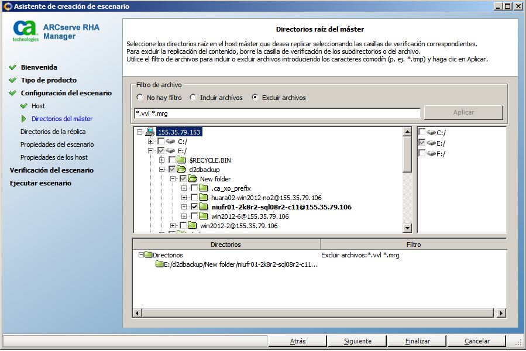Click the CA technologies logo
This screenshot has height=351, width=526.
[x=26, y=31]
